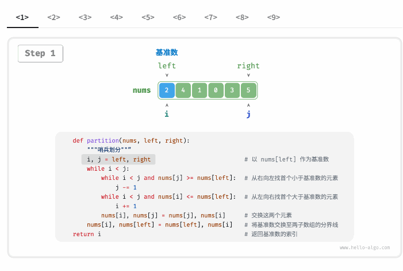Click the line swapping nums[i] and nums[left]

pos(160,225)
